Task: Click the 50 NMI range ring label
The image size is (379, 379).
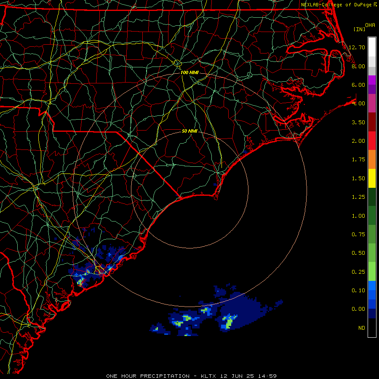Action: (x=189, y=131)
